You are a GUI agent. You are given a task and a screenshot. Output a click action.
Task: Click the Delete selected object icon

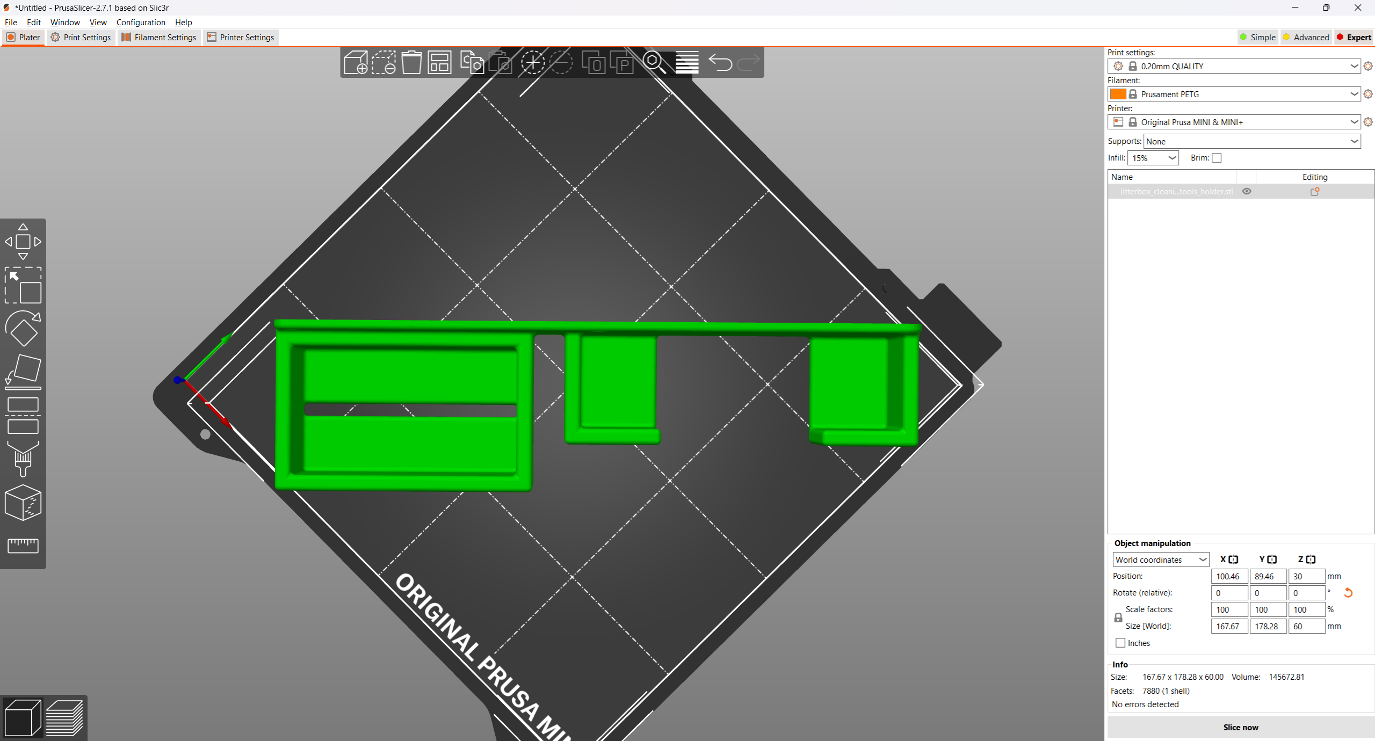[383, 63]
